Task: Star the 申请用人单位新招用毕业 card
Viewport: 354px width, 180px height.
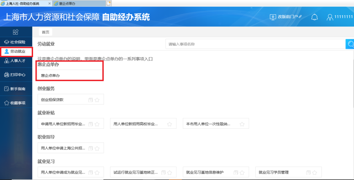Action: 97,124
